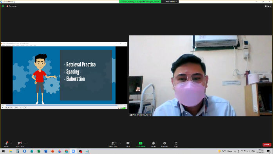Image resolution: width=273 pixels, height=154 pixels.
Task: Toggle VLC random shuffle
Action: click(25, 107)
